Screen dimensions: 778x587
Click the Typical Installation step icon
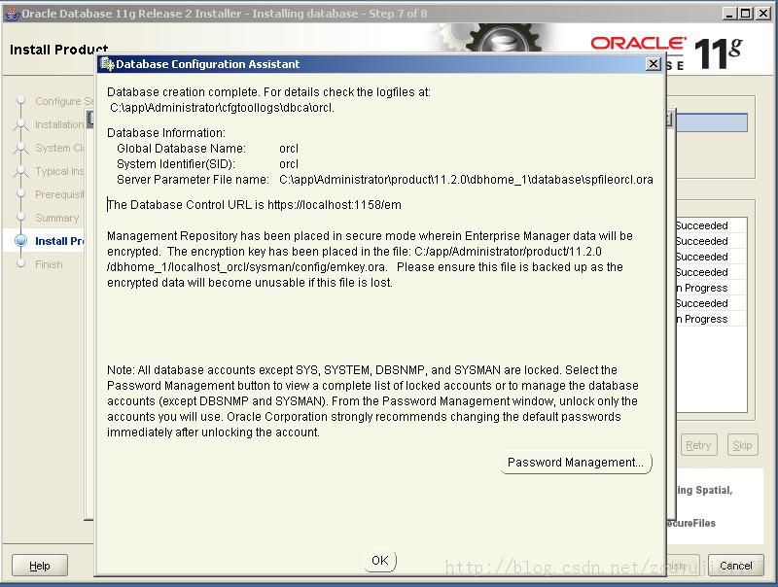pyautogui.click(x=20, y=170)
